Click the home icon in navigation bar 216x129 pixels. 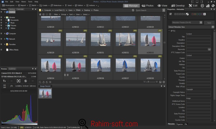pyautogui.click(x=40, y=14)
